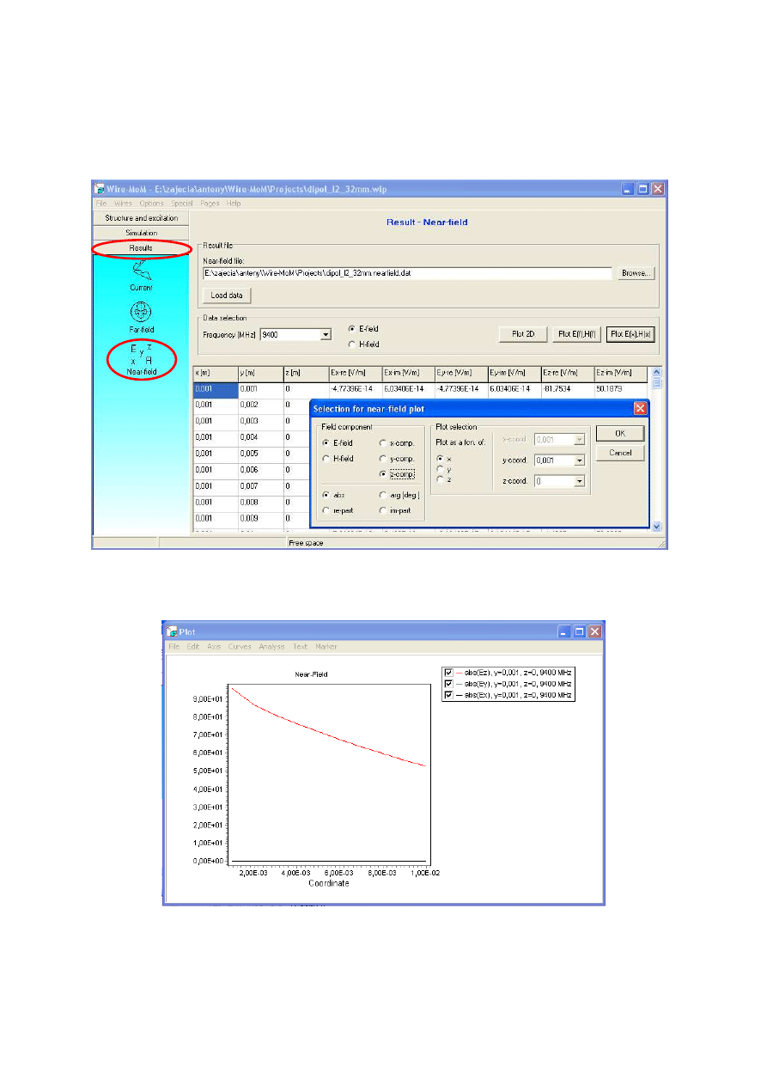Click the Wire-MoM title bar icon

coord(100,188)
